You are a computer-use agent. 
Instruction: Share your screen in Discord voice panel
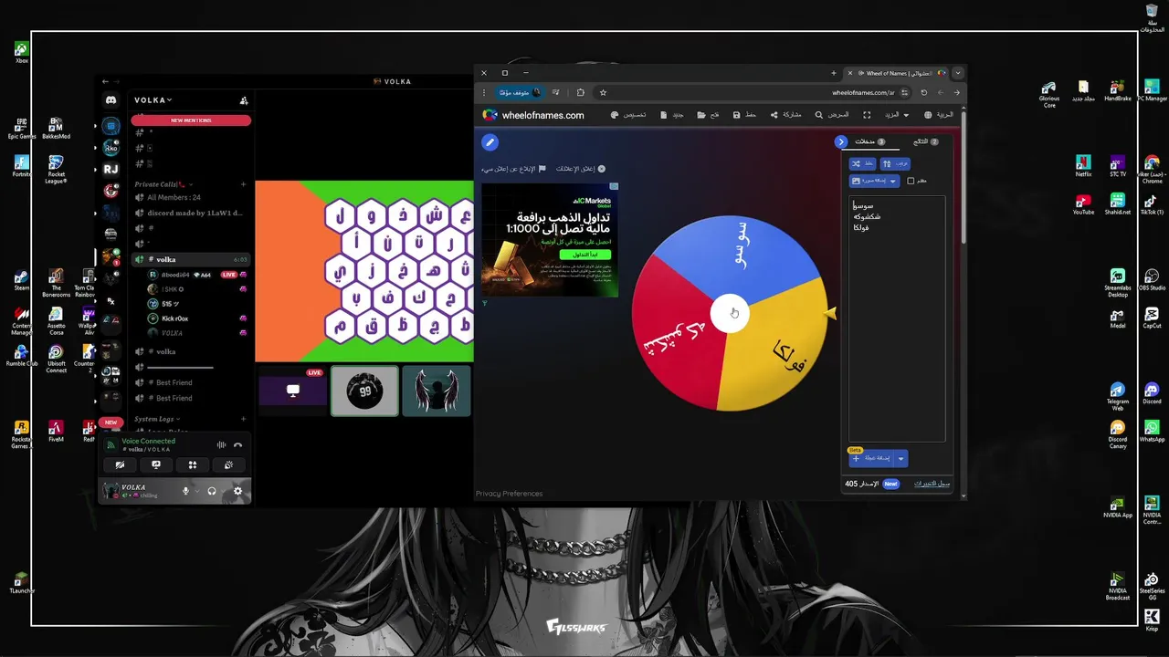[156, 464]
